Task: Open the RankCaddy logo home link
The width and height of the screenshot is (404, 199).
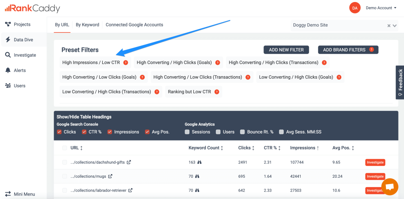Action: 32,8
